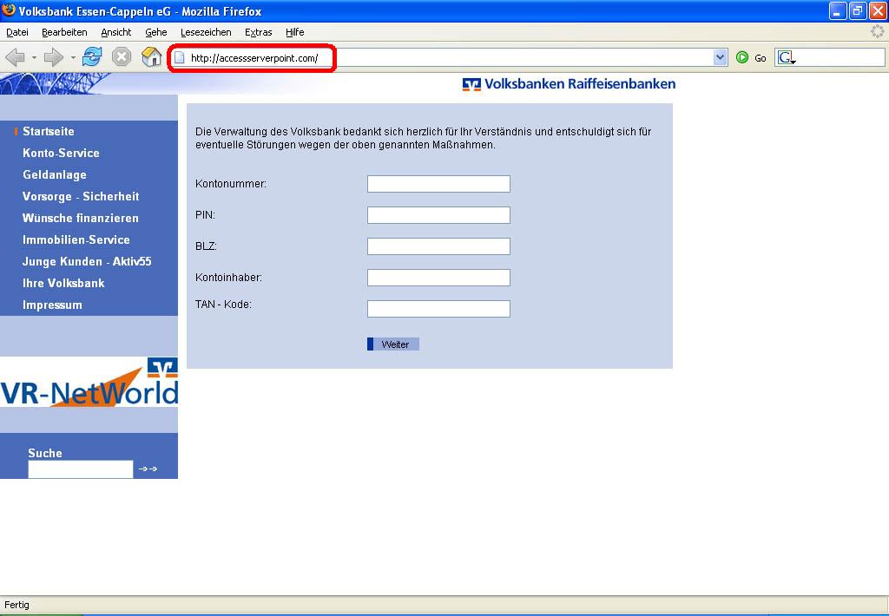Click the page icon in the address bar
889x616 pixels.
[x=179, y=58]
